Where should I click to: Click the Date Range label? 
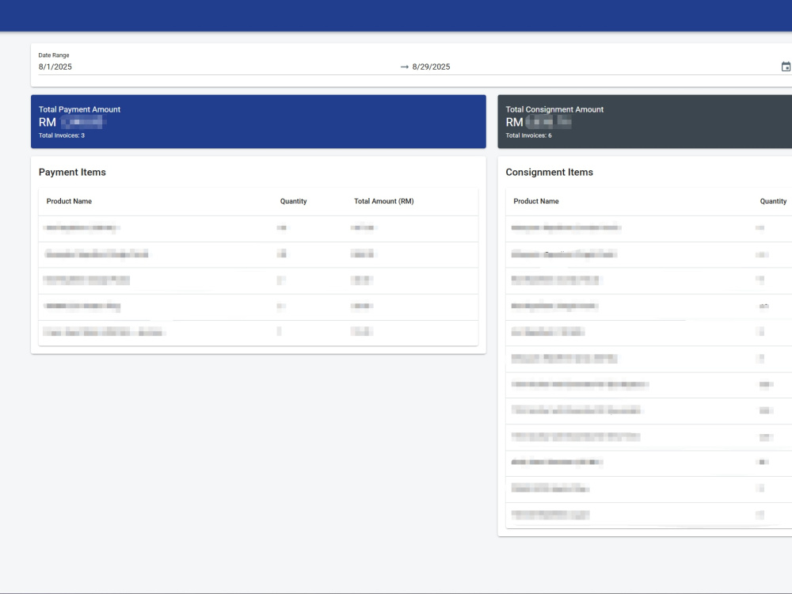pos(54,55)
